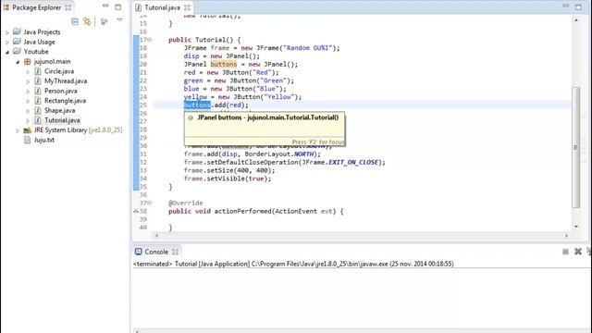Switch to the Package Explorer tab
The width and height of the screenshot is (592, 333).
pos(36,7)
